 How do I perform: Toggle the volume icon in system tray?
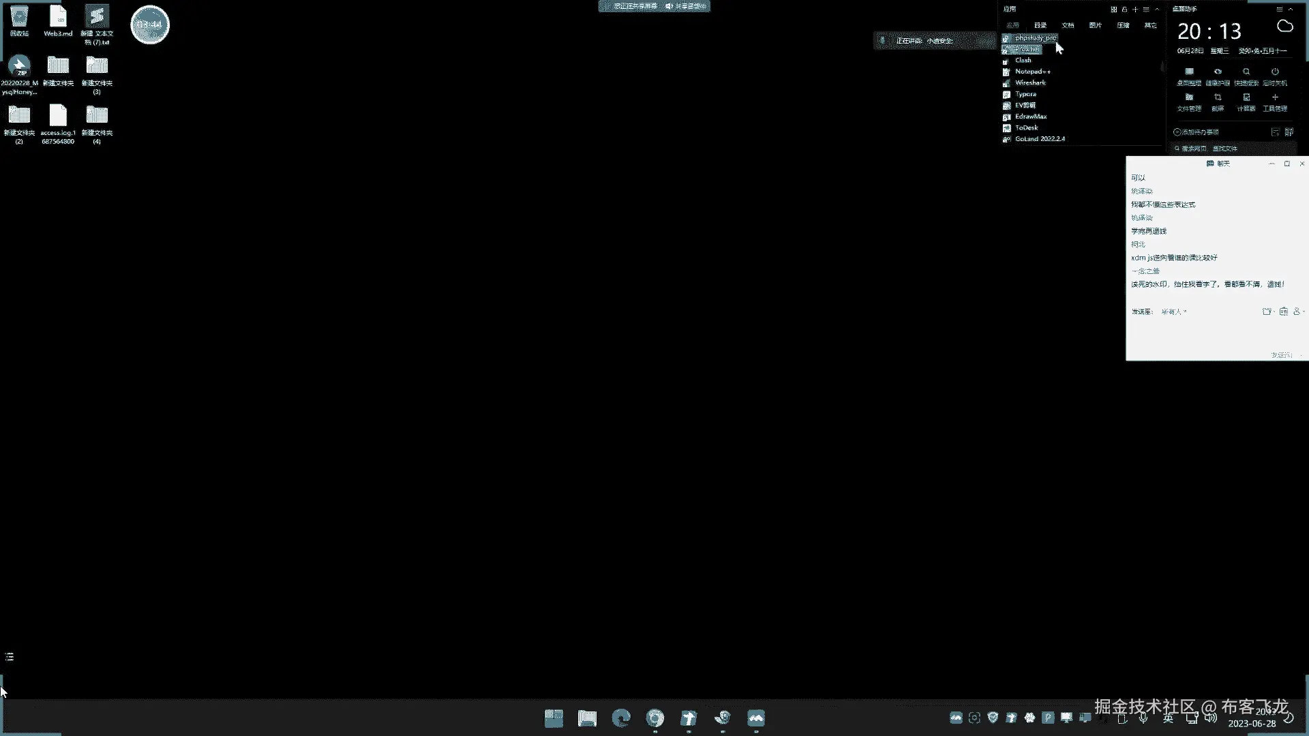(x=1210, y=718)
